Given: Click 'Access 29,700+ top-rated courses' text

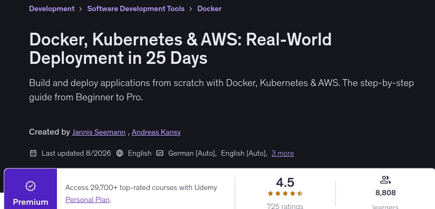Looking at the screenshot, I should click(x=141, y=188).
